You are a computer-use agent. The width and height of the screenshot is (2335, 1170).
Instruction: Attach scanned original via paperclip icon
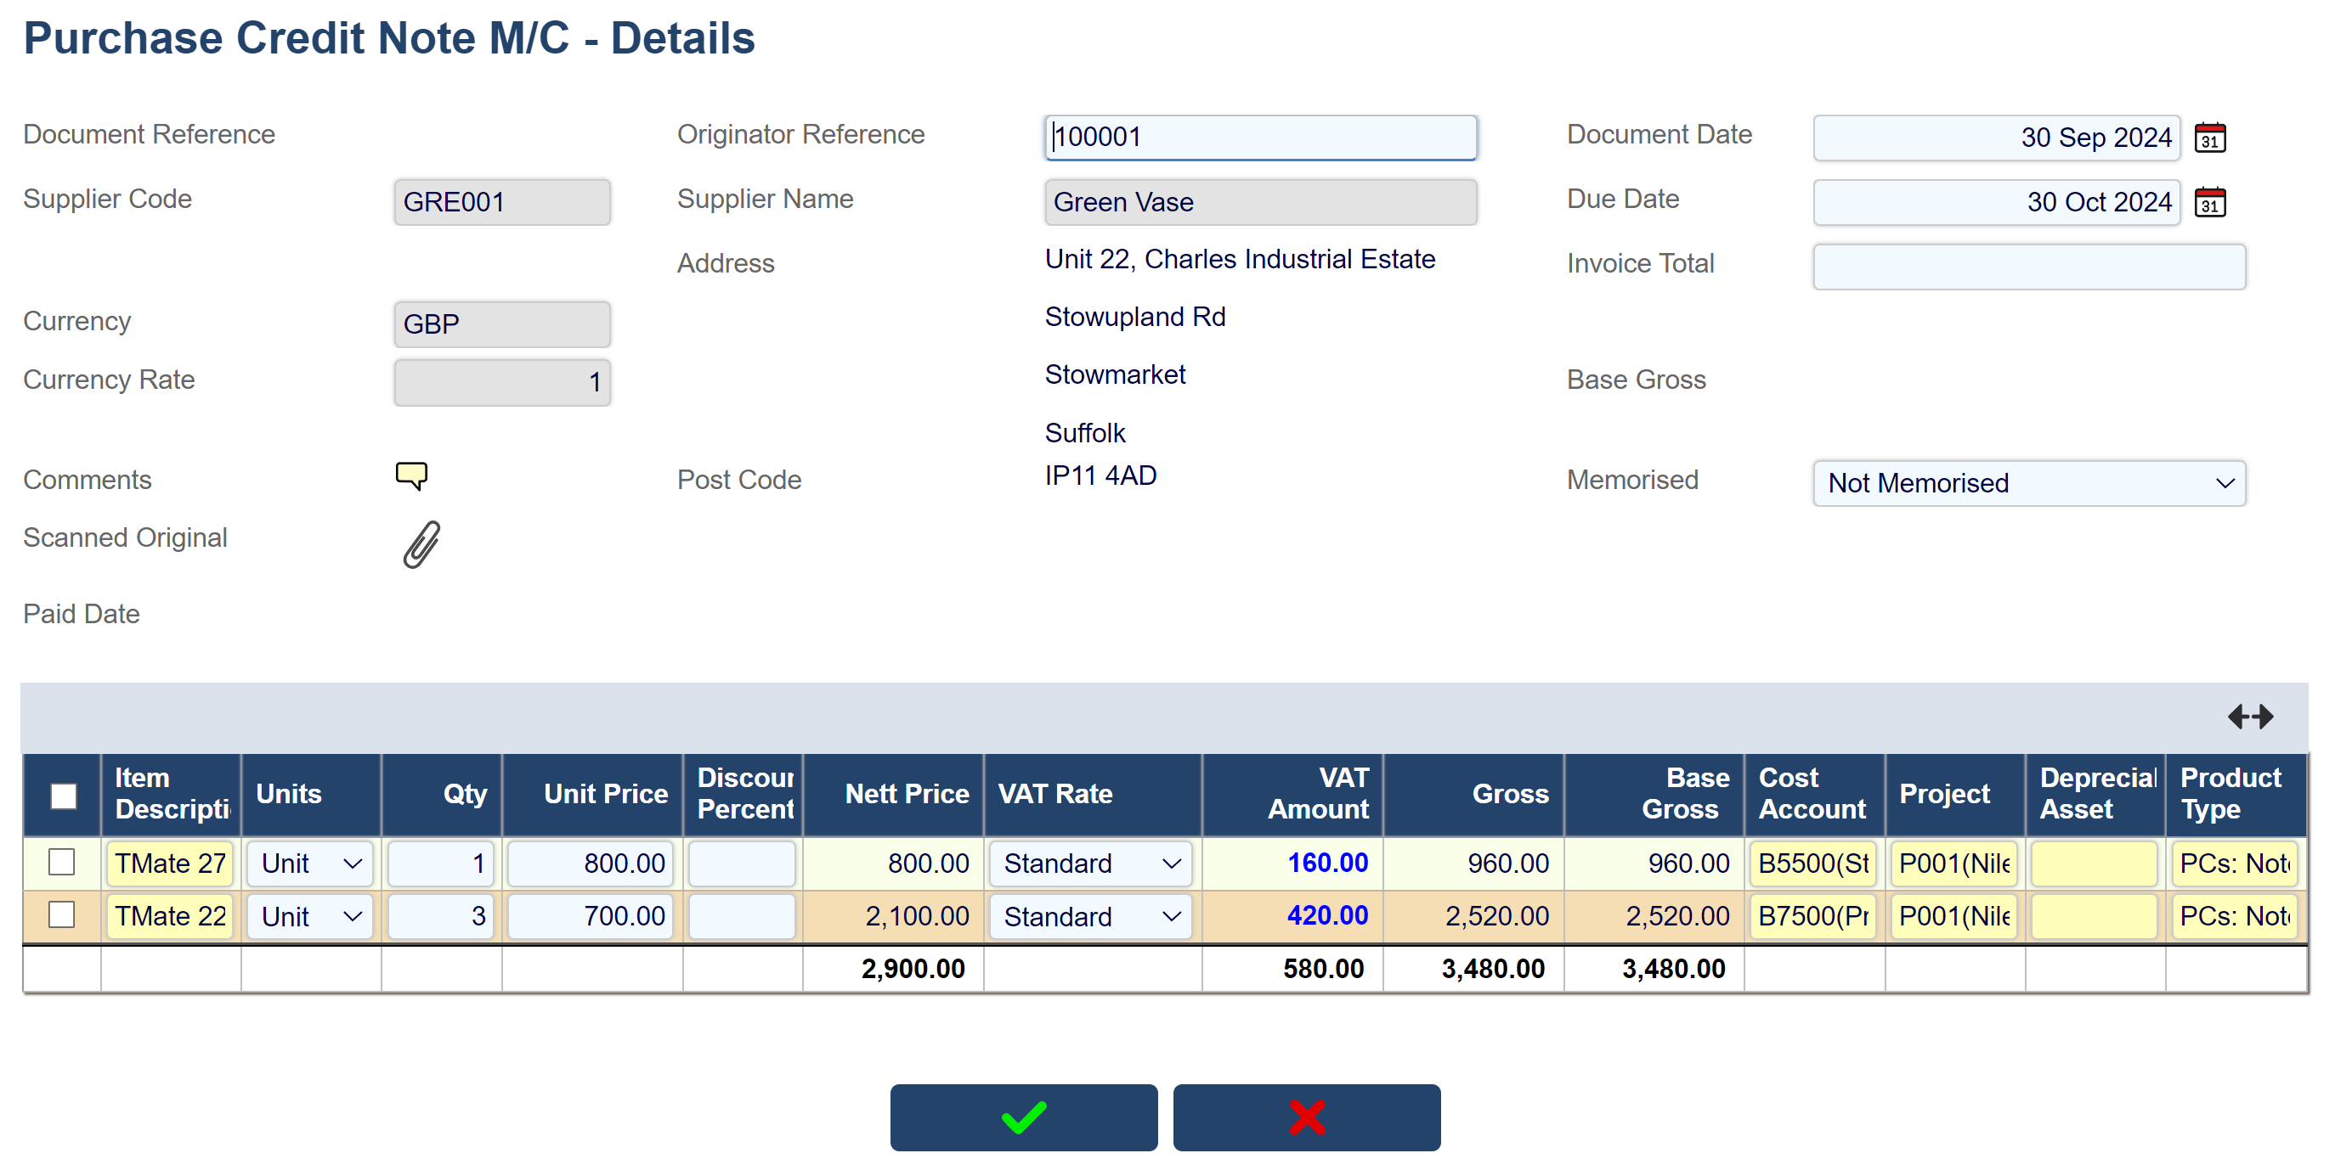pyautogui.click(x=421, y=543)
